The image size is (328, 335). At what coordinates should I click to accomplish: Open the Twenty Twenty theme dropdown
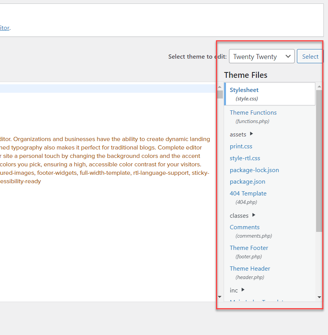pos(262,56)
